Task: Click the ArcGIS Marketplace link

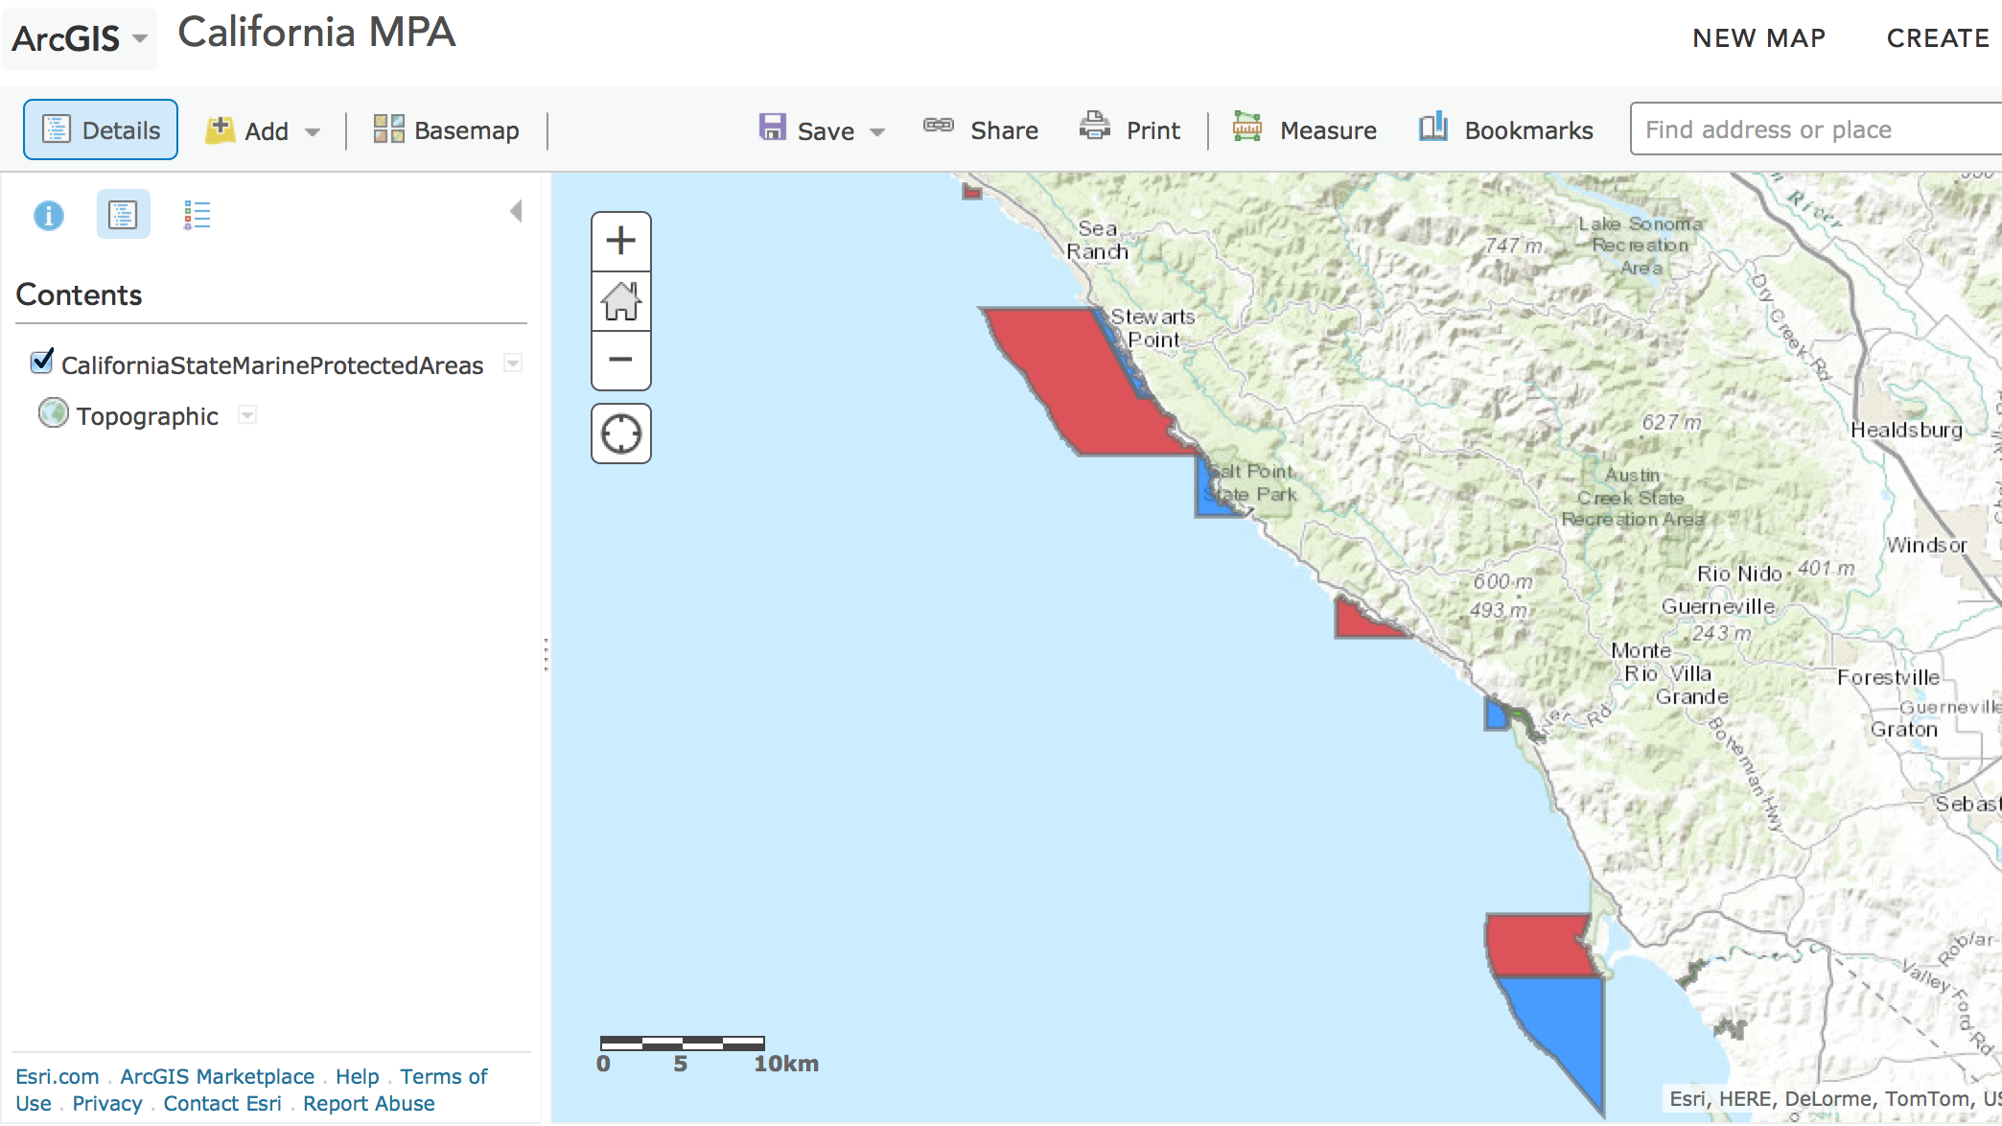Action: [217, 1077]
